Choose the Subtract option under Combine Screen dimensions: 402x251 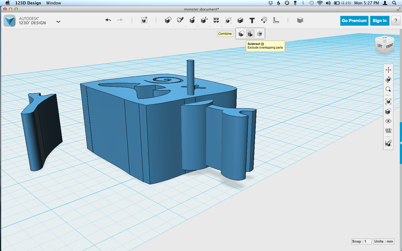[250, 34]
